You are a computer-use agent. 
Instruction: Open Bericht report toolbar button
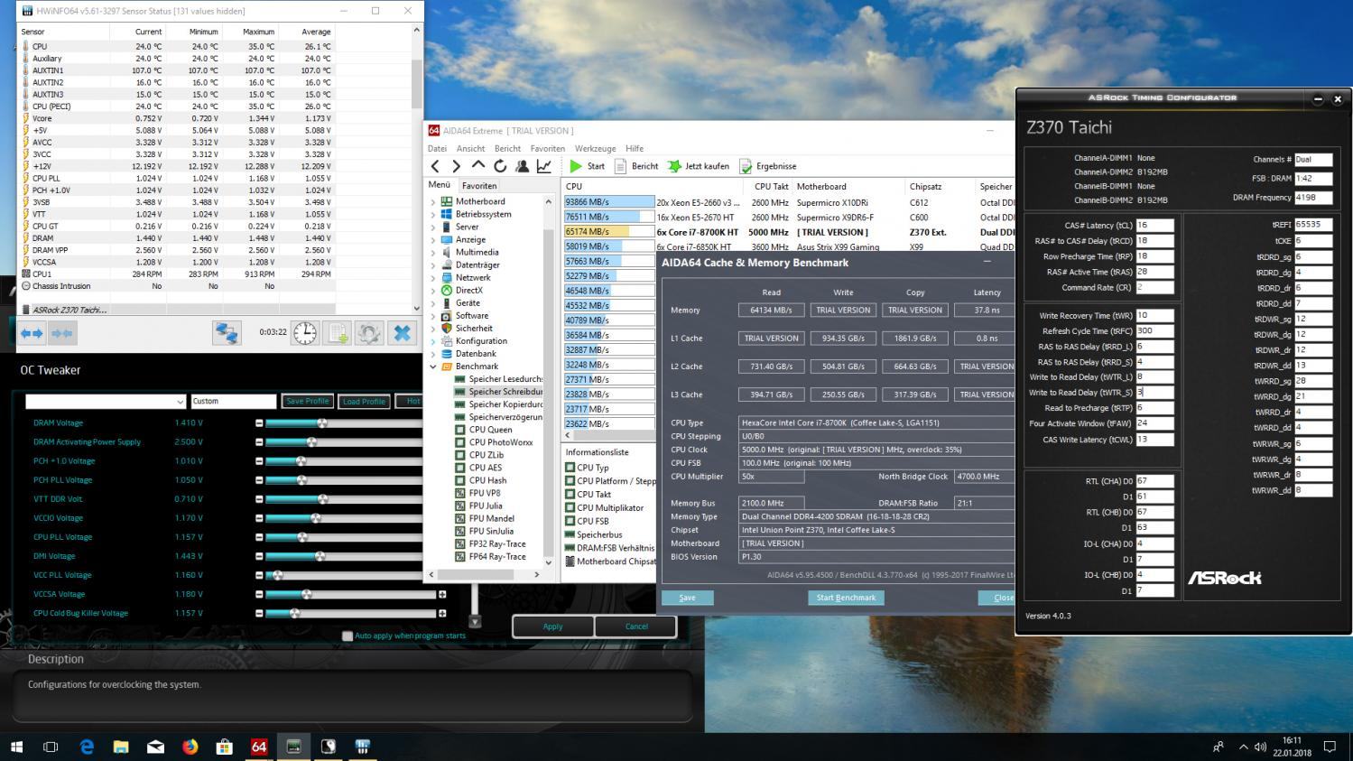pyautogui.click(x=636, y=166)
